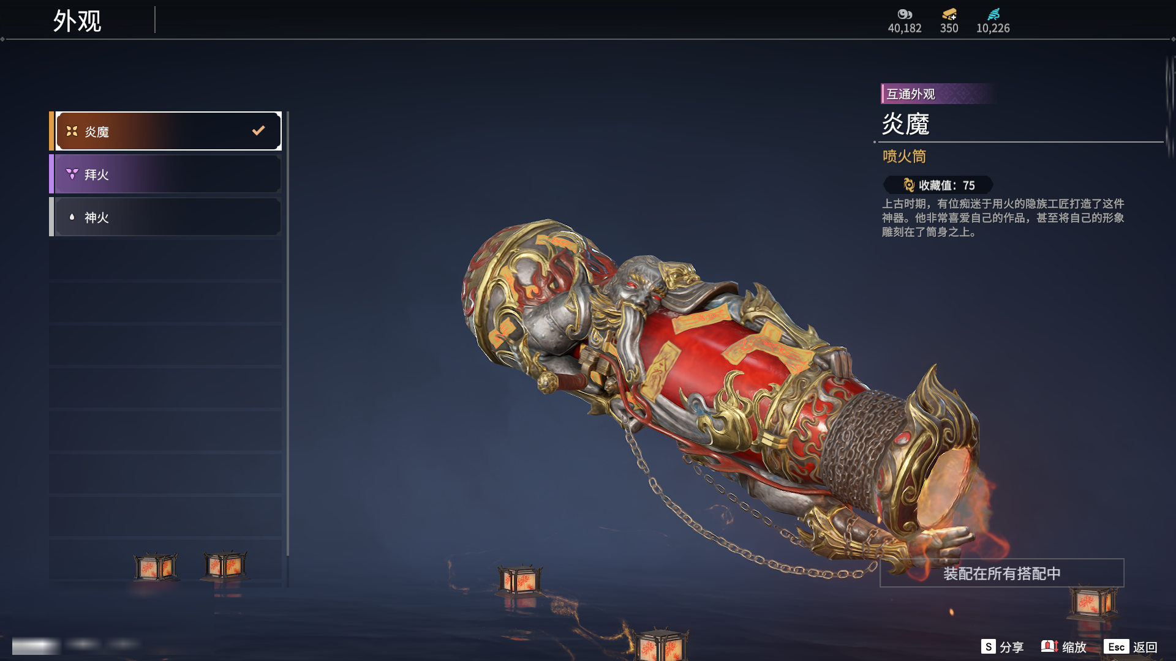The image size is (1176, 661).
Task: Open the 外观 appearance tab title
Action: 77,21
